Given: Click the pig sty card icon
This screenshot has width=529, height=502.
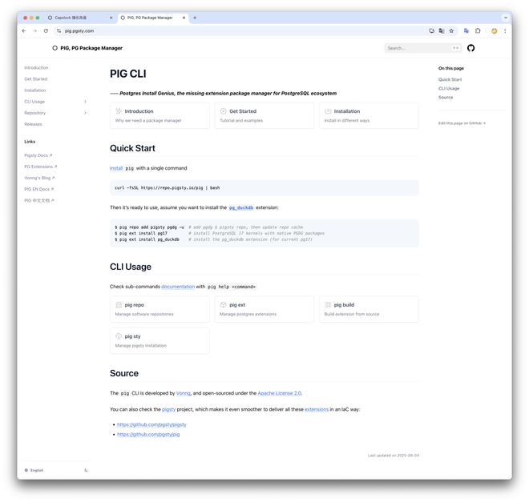Looking at the screenshot, I should (119, 336).
